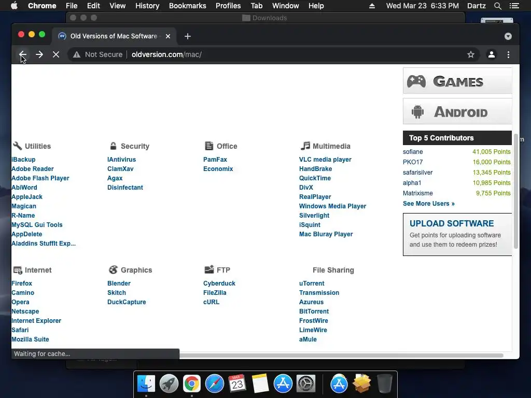Open the PamFax link under Office
This screenshot has height=398, width=531.
pyautogui.click(x=215, y=160)
